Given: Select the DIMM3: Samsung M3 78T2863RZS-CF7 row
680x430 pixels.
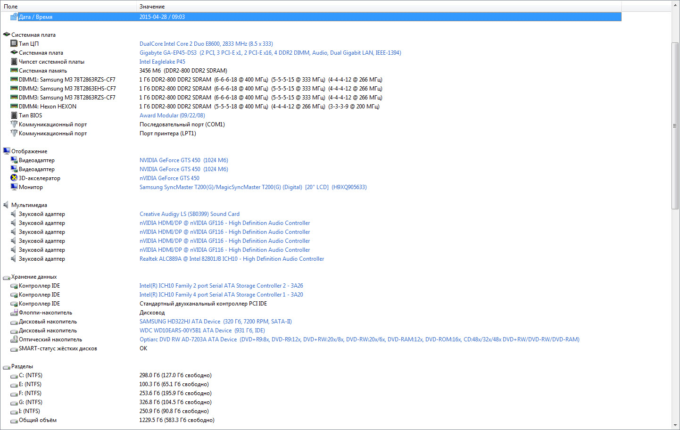Looking at the screenshot, I should point(311,98).
